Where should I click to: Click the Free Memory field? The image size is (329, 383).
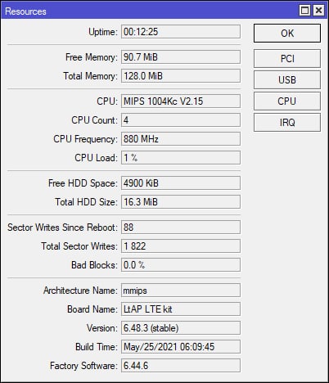click(181, 57)
